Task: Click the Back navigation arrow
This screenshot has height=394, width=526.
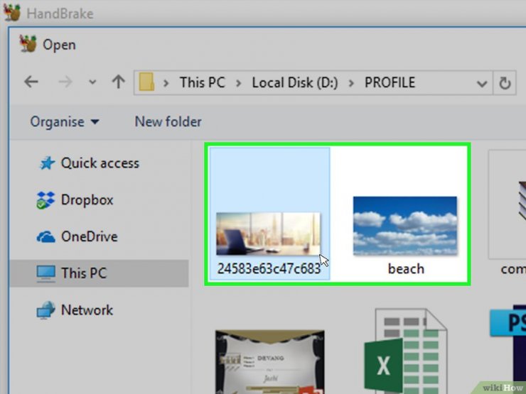Action: point(31,82)
